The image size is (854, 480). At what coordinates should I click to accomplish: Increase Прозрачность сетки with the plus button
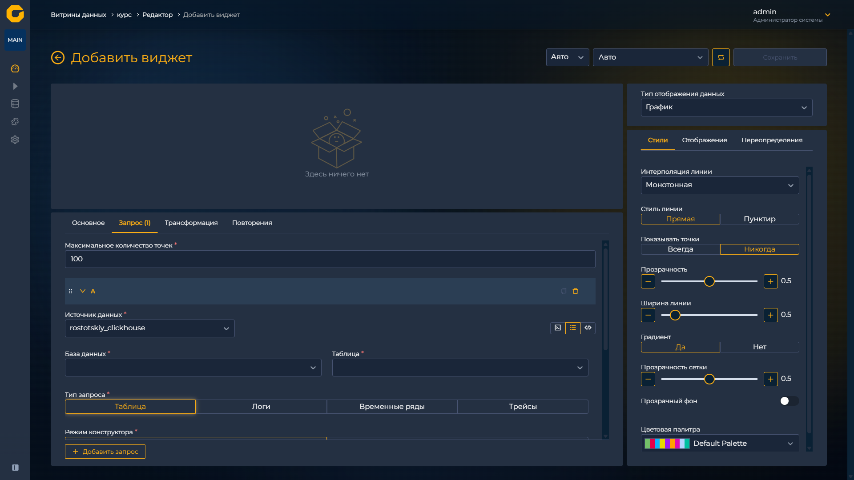(771, 379)
